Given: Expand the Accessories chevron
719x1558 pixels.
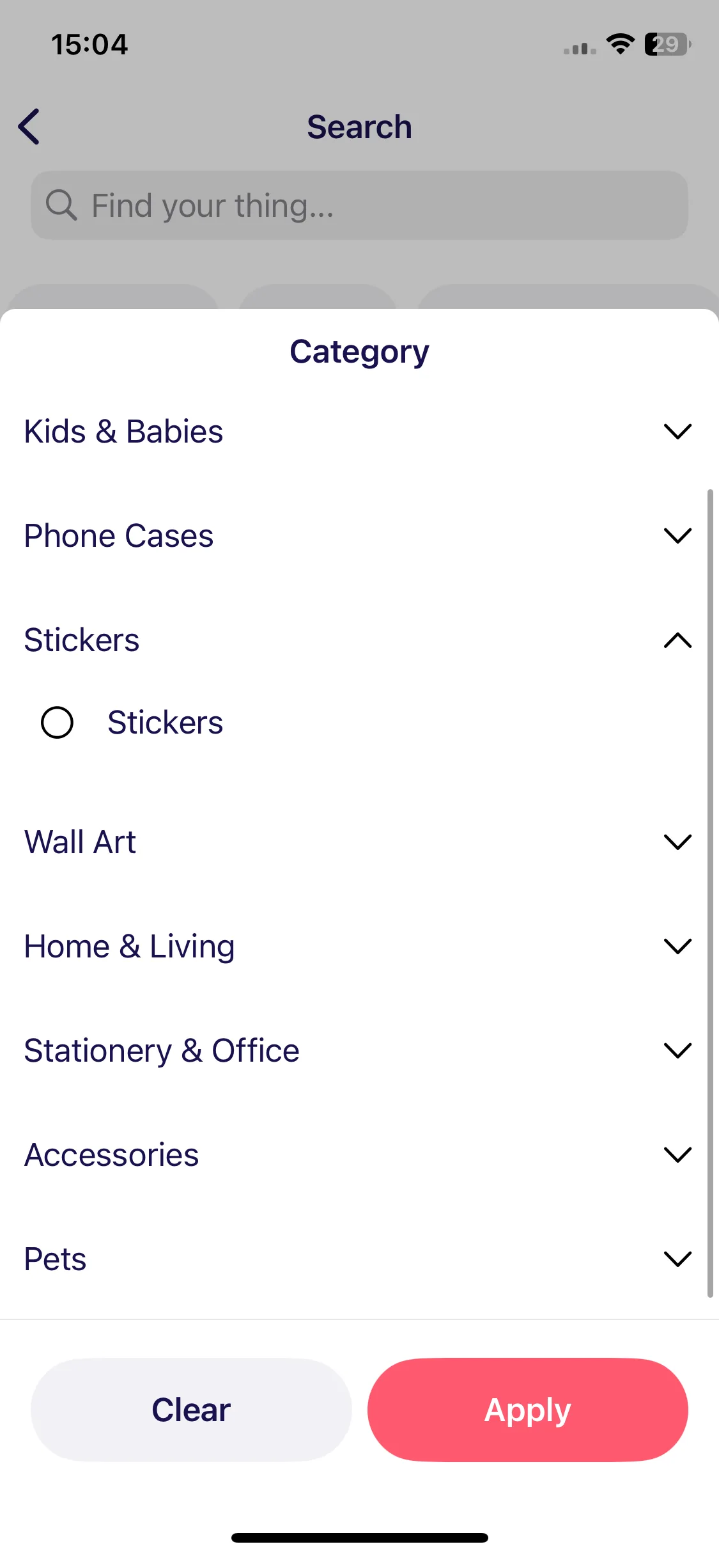Looking at the screenshot, I should tap(677, 1155).
